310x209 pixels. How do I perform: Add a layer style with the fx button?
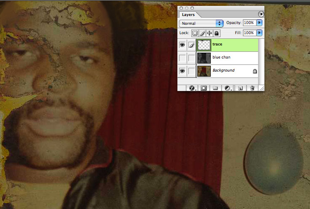tap(192, 88)
